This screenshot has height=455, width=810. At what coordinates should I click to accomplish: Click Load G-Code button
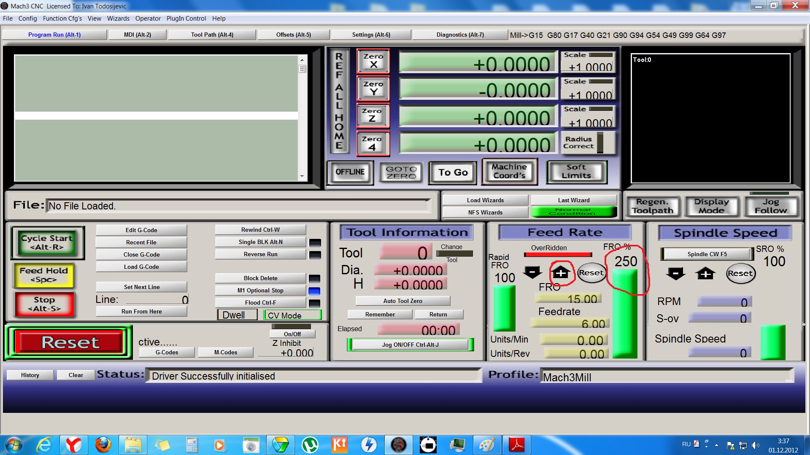click(x=141, y=267)
